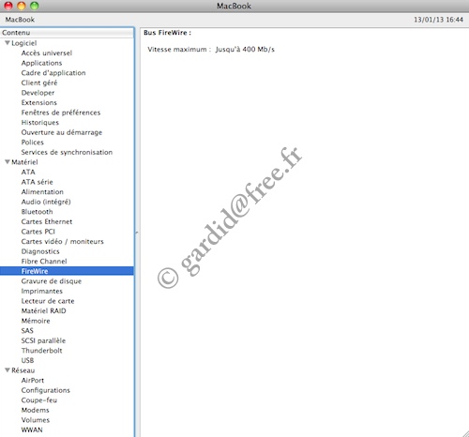Click the green zoom window button

pos(35,6)
